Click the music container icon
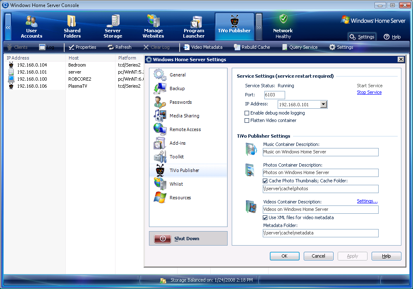This screenshot has width=413, height=289. coord(251,149)
